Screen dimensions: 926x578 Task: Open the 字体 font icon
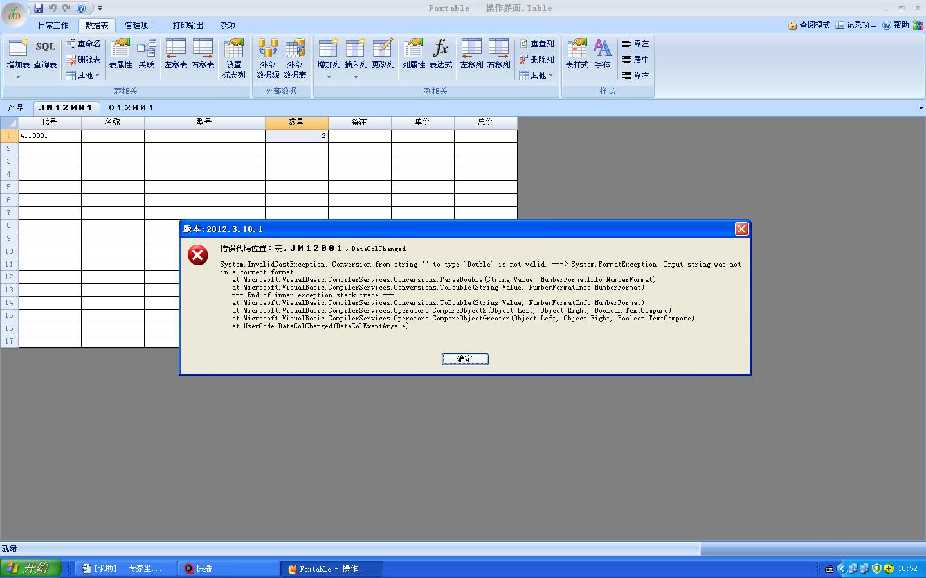click(x=603, y=54)
